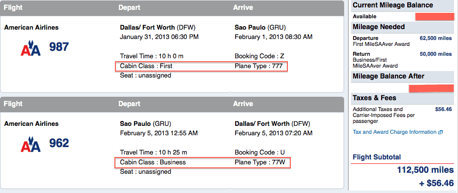Select flight number 962

[x=59, y=143]
